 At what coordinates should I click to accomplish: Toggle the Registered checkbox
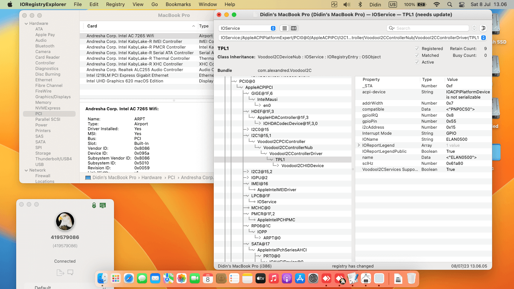tap(417, 49)
